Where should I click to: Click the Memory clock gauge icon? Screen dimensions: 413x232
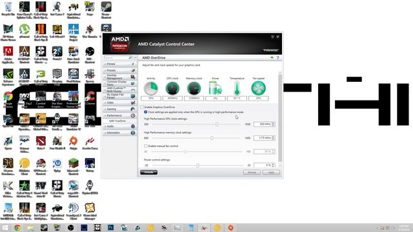tap(194, 88)
